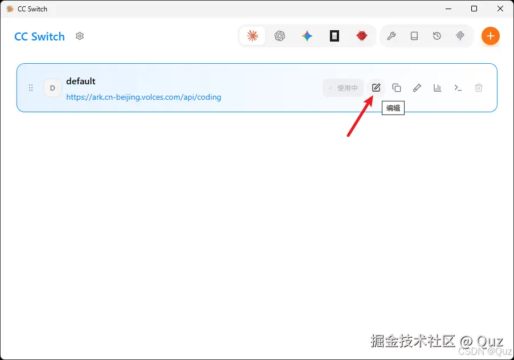
Task: Click the 使用中 status button
Action: [x=343, y=88]
